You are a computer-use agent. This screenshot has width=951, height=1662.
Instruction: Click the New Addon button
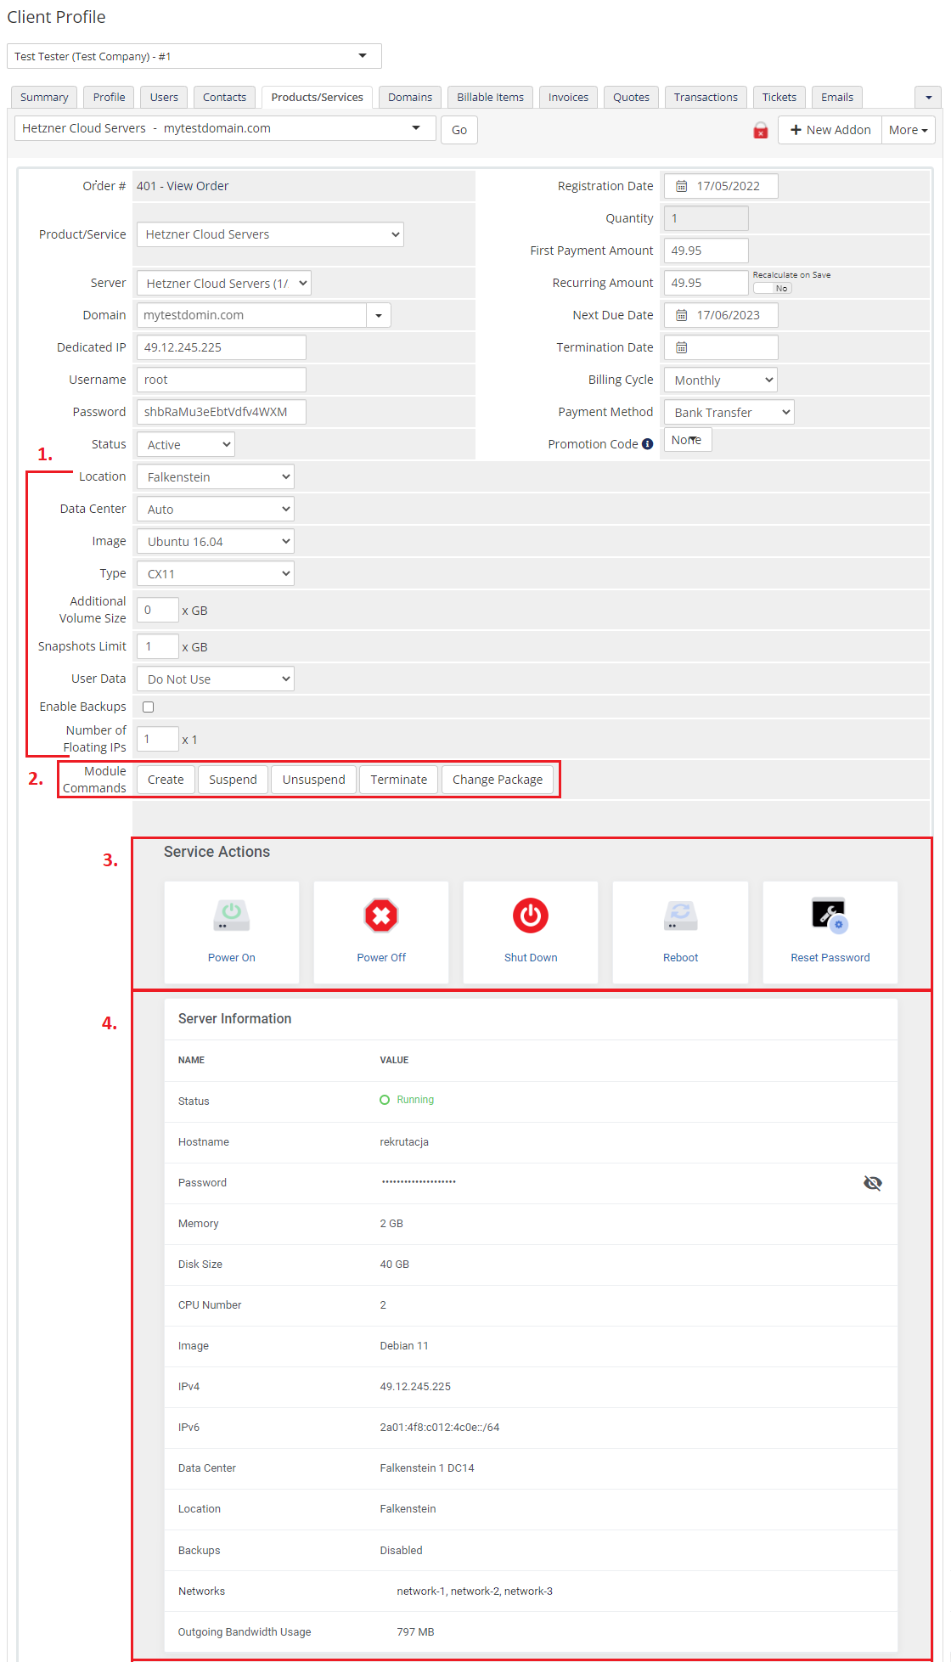pos(830,130)
